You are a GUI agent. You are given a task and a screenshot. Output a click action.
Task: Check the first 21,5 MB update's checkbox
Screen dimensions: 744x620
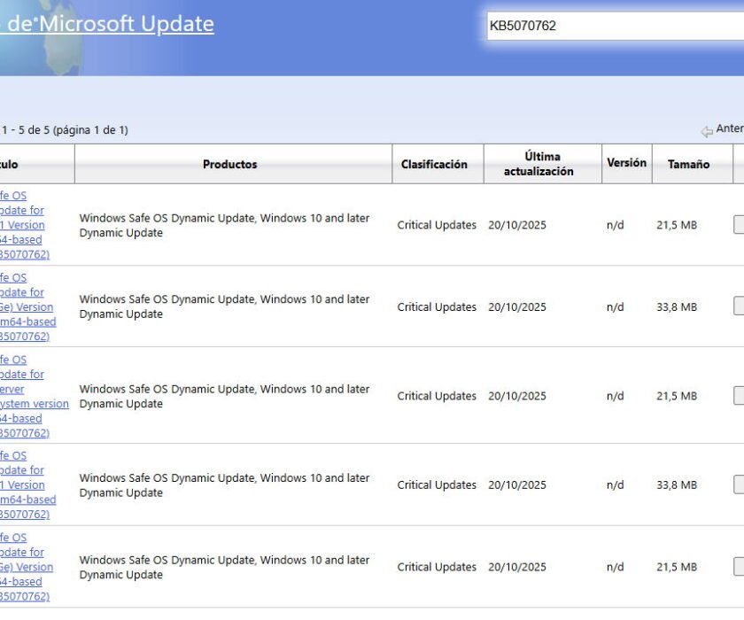point(738,225)
